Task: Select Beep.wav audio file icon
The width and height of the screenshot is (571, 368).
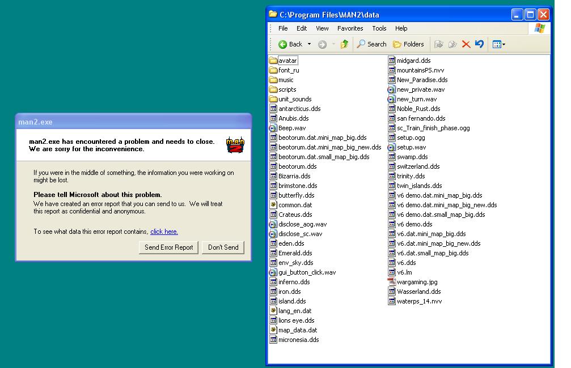Action: pyautogui.click(x=273, y=128)
